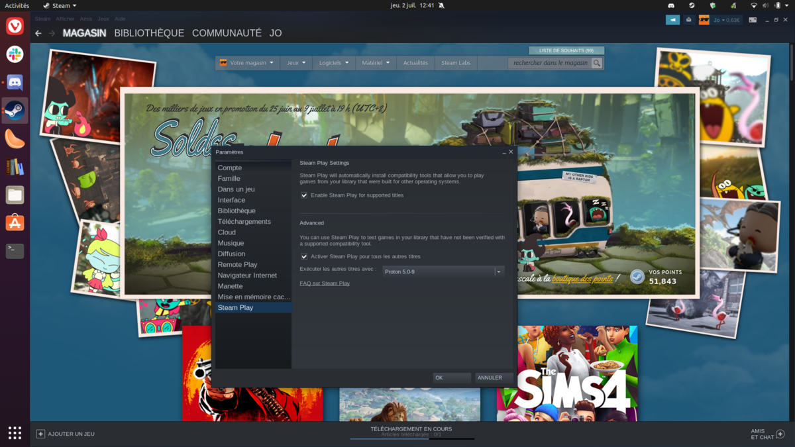The width and height of the screenshot is (795, 447).
Task: Open the Clementine orange dock icon
Action: point(15,139)
